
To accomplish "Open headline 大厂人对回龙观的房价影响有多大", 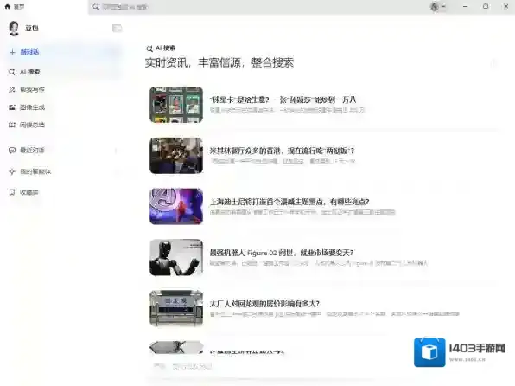I will 264,304.
